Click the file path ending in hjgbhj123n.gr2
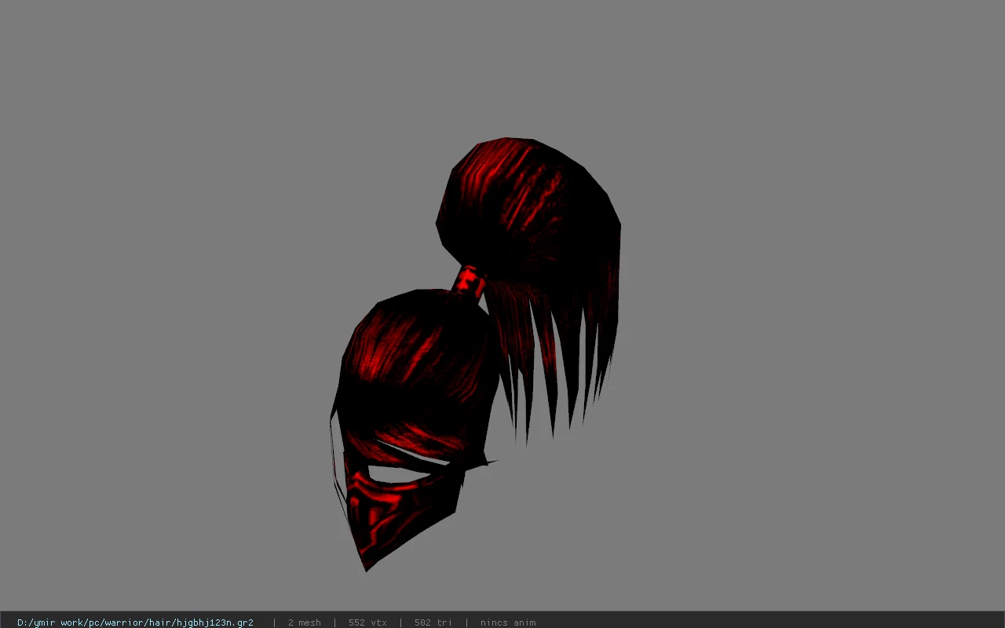Viewport: 1005px width, 628px height. [135, 623]
